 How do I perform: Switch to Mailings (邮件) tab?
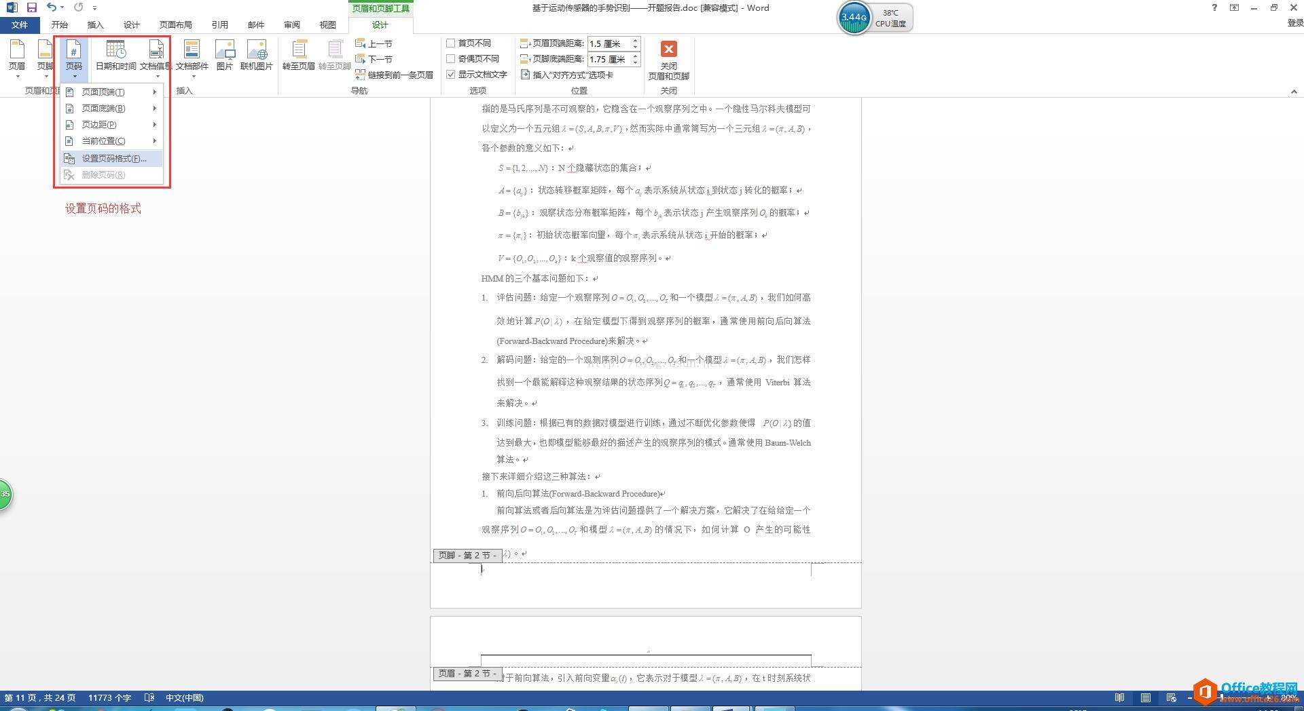point(256,24)
